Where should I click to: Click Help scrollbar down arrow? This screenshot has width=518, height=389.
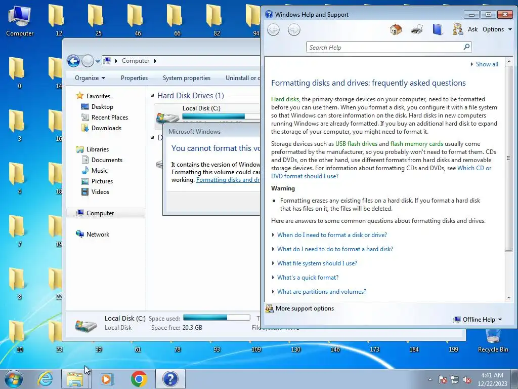[509, 298]
